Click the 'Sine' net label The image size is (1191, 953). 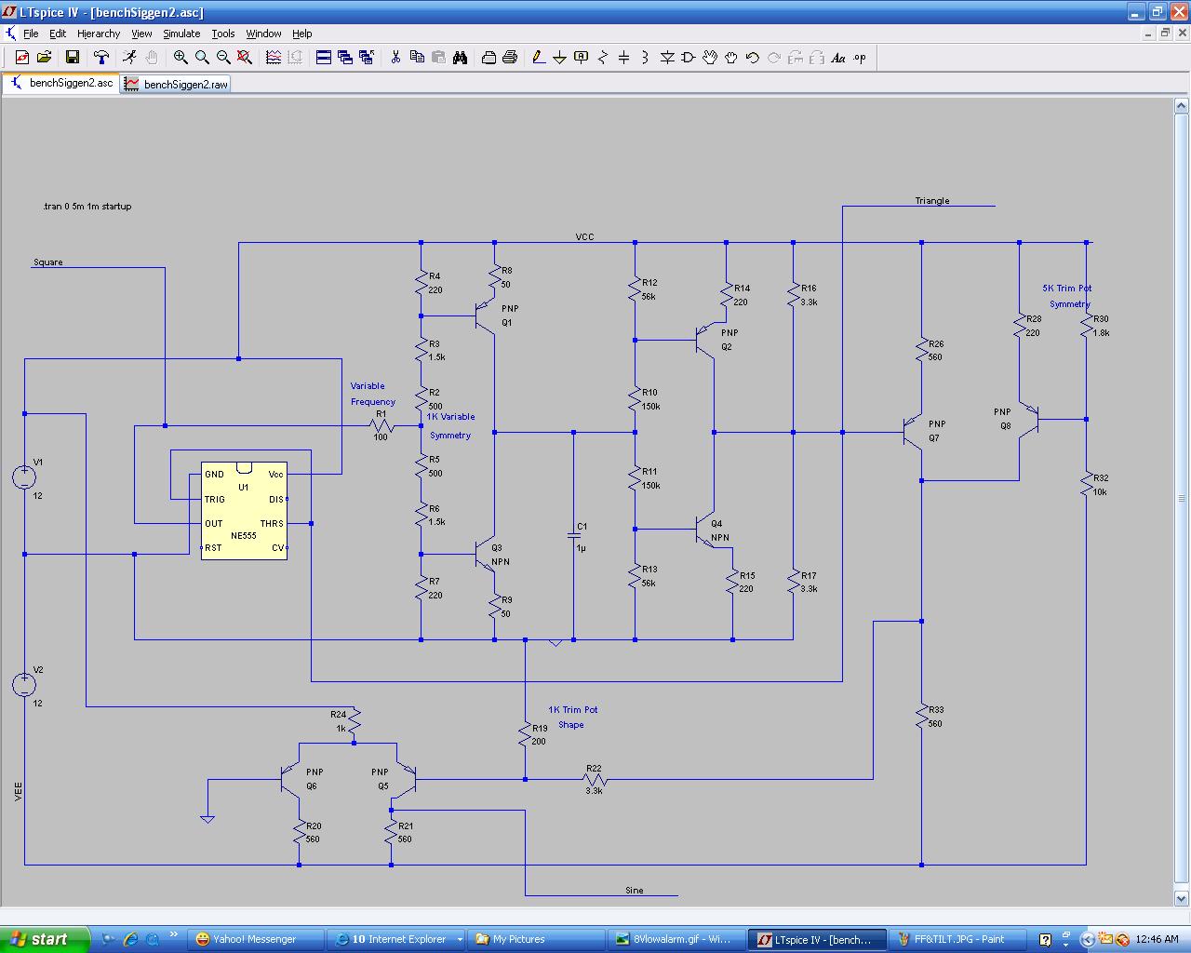[635, 891]
